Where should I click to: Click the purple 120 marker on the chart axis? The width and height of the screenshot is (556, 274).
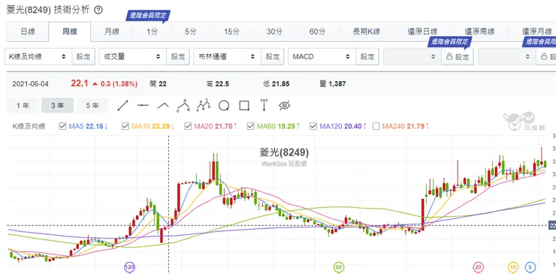pos(129,268)
